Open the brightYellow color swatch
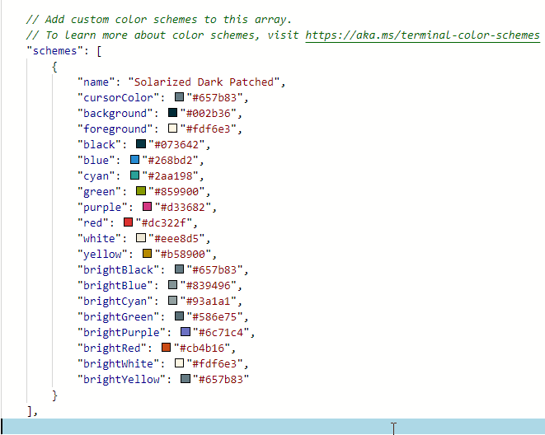The width and height of the screenshot is (545, 435). [186, 379]
